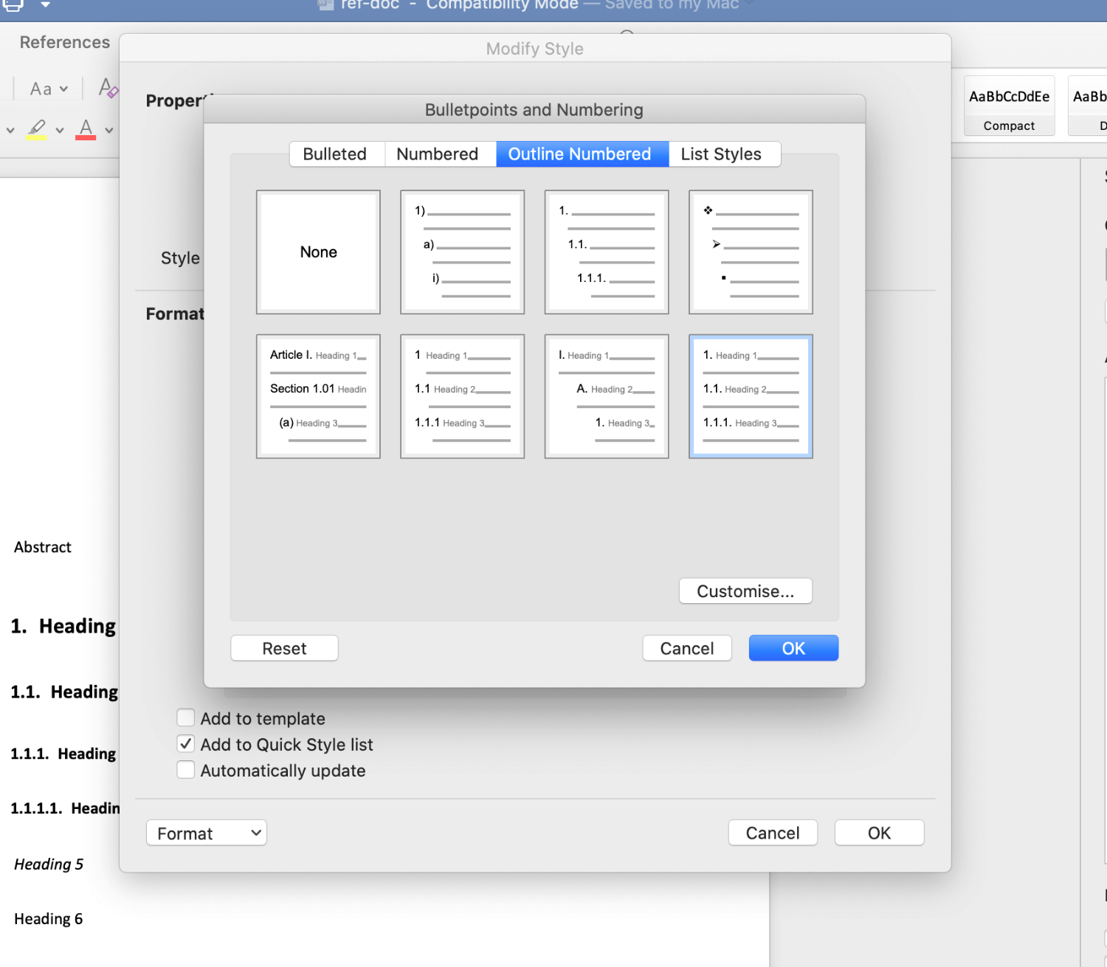This screenshot has height=967, width=1107.
Task: Open the quick access toolbar dropdown arrow
Action: click(45, 4)
